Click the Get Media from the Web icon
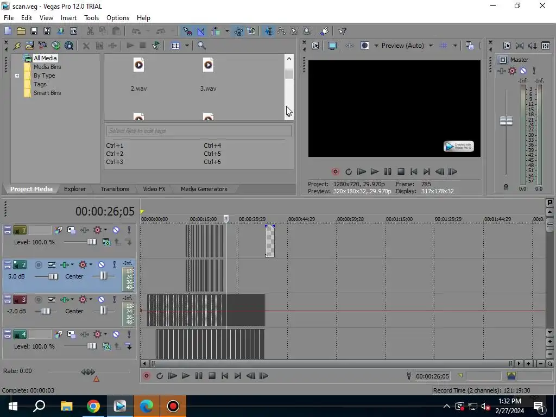 coord(69,46)
